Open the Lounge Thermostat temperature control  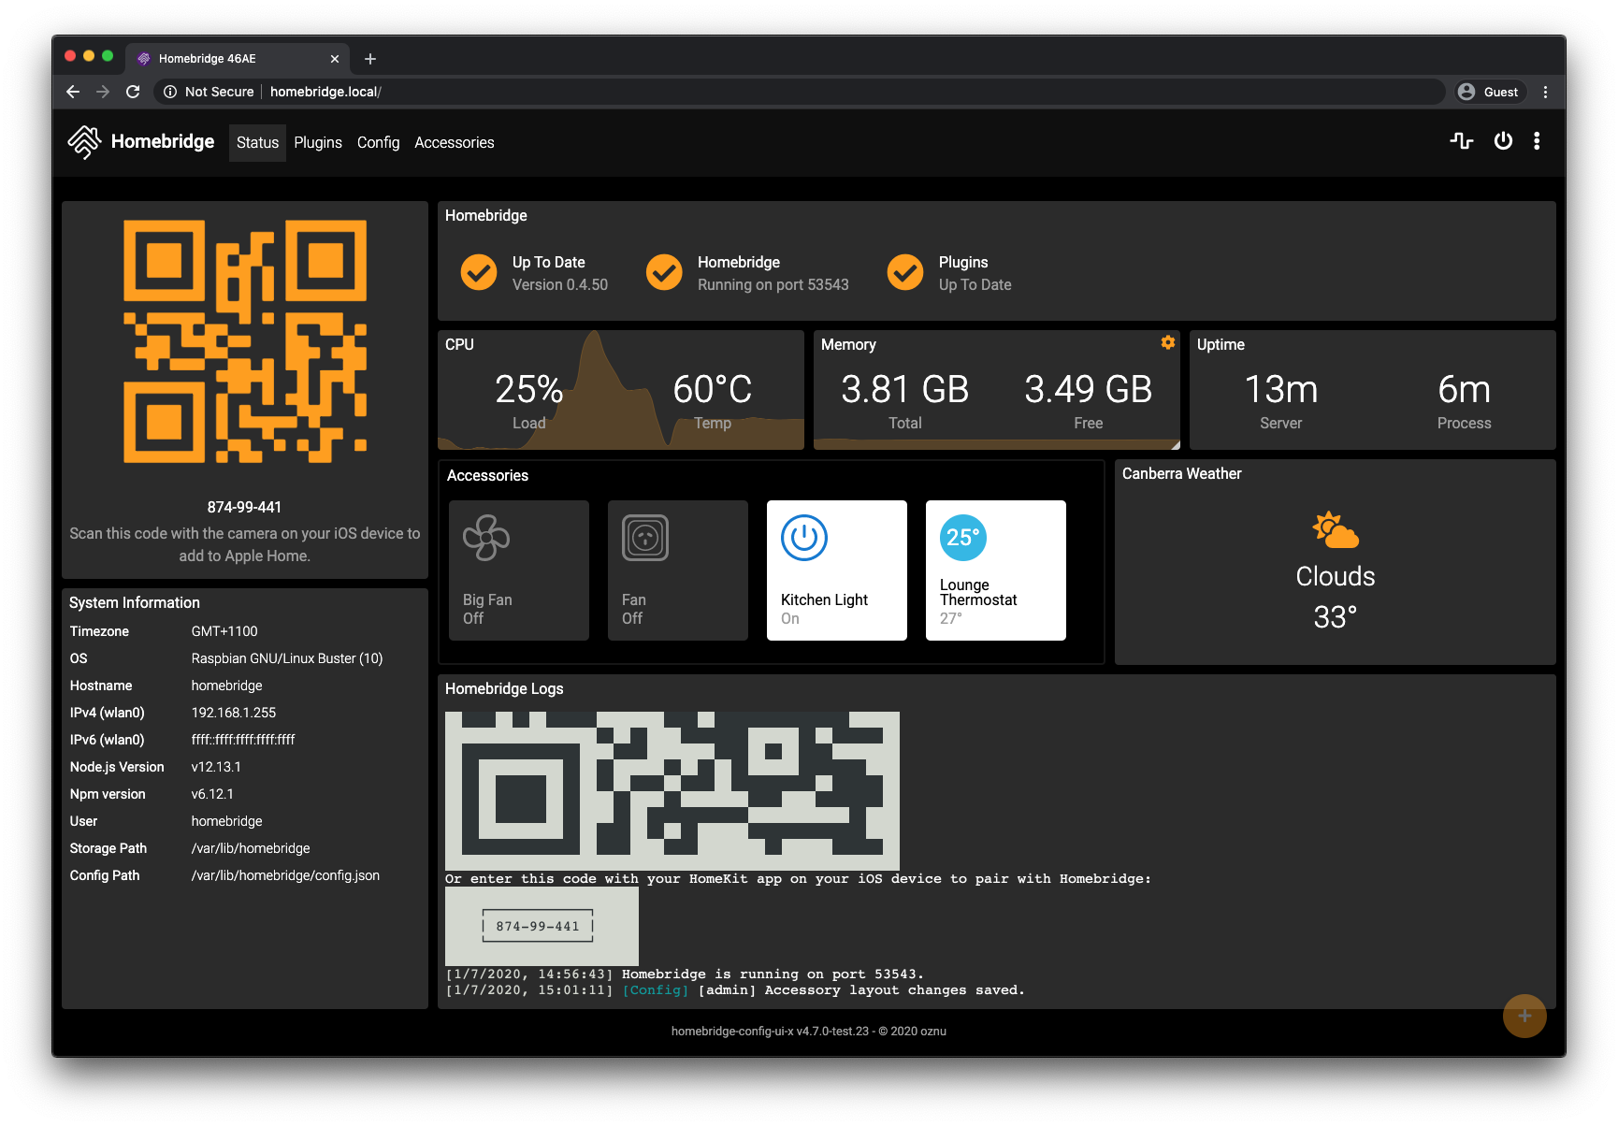point(961,538)
